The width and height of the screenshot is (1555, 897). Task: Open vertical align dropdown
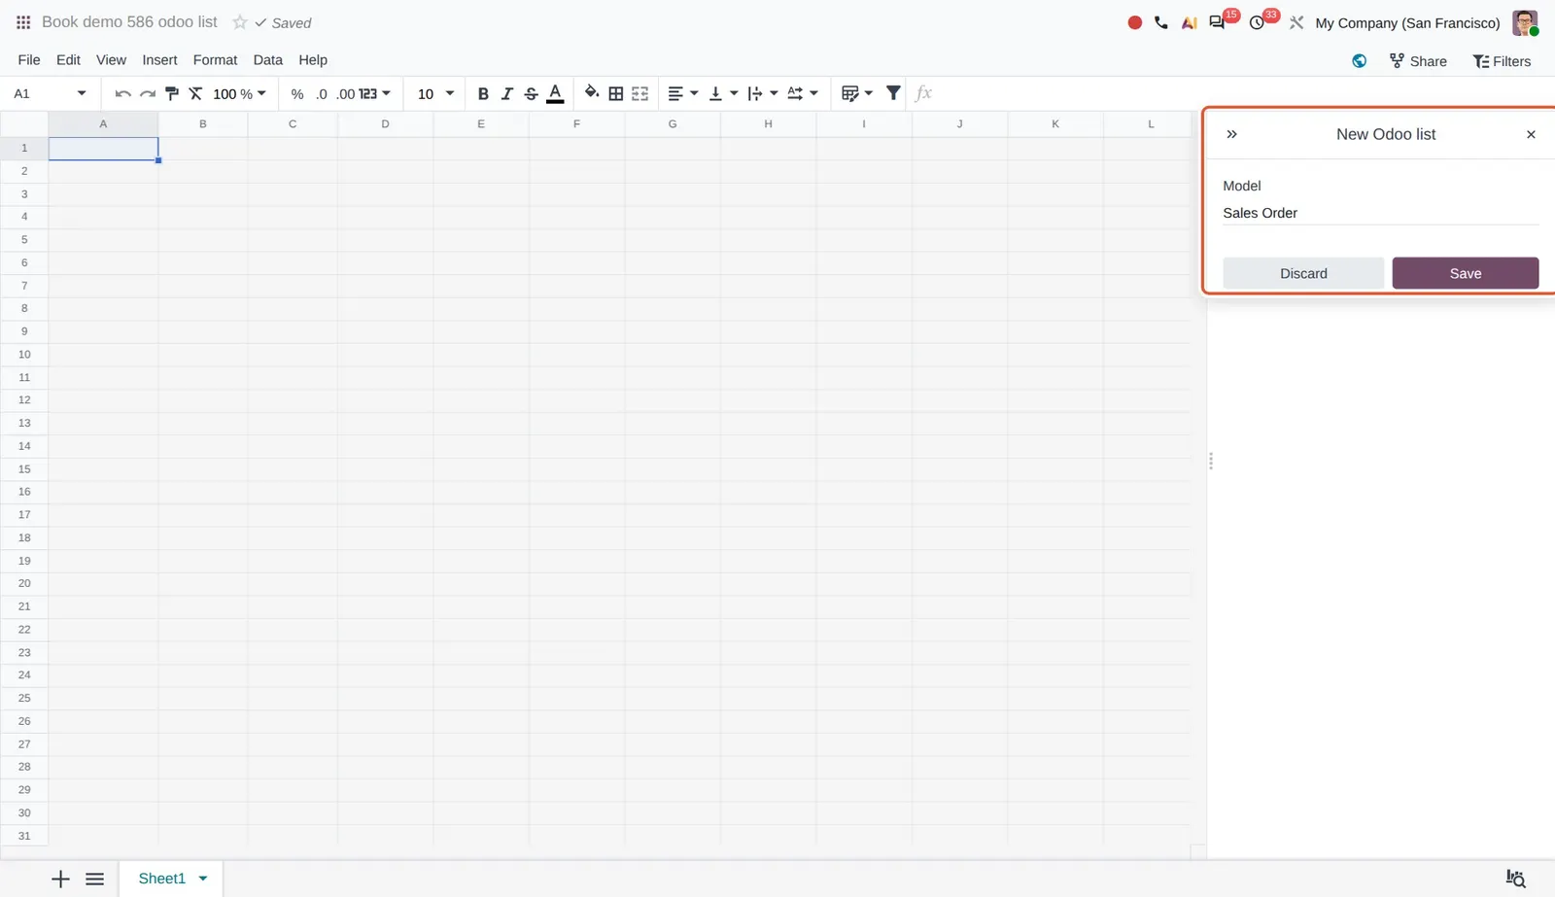point(723,94)
